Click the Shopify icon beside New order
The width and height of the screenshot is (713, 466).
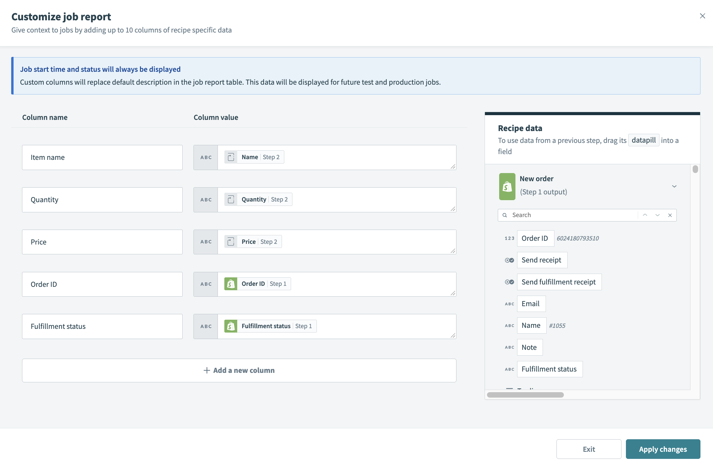coord(507,186)
